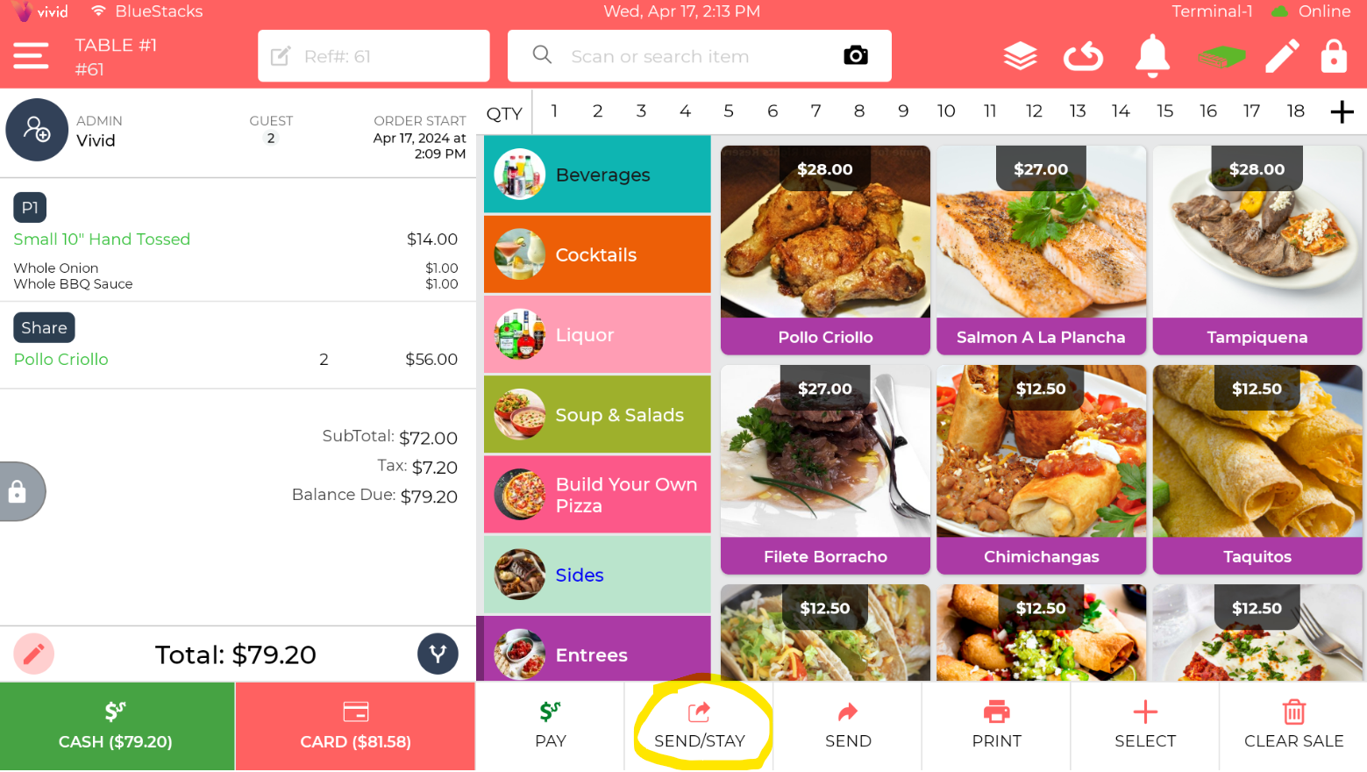Image resolution: width=1367 pixels, height=772 pixels.
Task: Click the padlock lock-screen icon in header
Action: click(1334, 56)
